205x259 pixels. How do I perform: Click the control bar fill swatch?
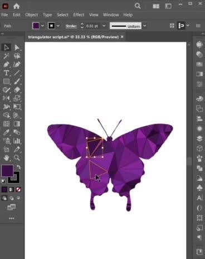[36, 26]
